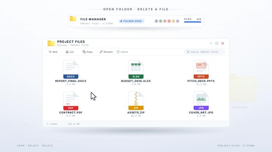
Task: Click the yellow file indicator dot
Action: pyautogui.click(x=173, y=21)
